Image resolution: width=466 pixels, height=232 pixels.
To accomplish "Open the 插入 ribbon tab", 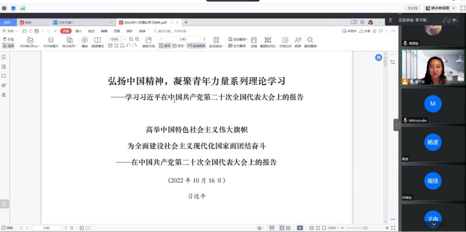I will pos(79,31).
